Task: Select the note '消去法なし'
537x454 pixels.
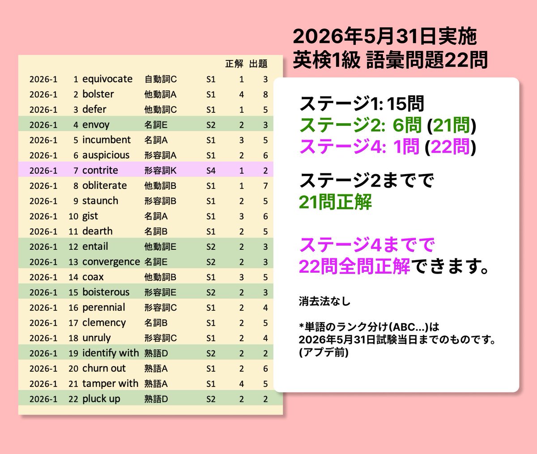Action: point(325,301)
